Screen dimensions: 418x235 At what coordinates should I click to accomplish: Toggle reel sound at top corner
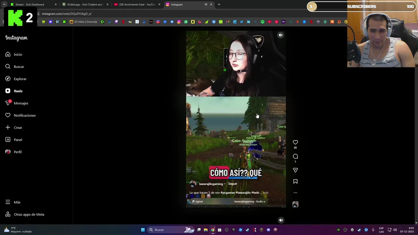coord(281,35)
